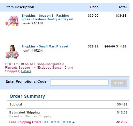This screenshot has width=133, height=126.
Task: Focus the promotional code input field
Action: click(79, 82)
